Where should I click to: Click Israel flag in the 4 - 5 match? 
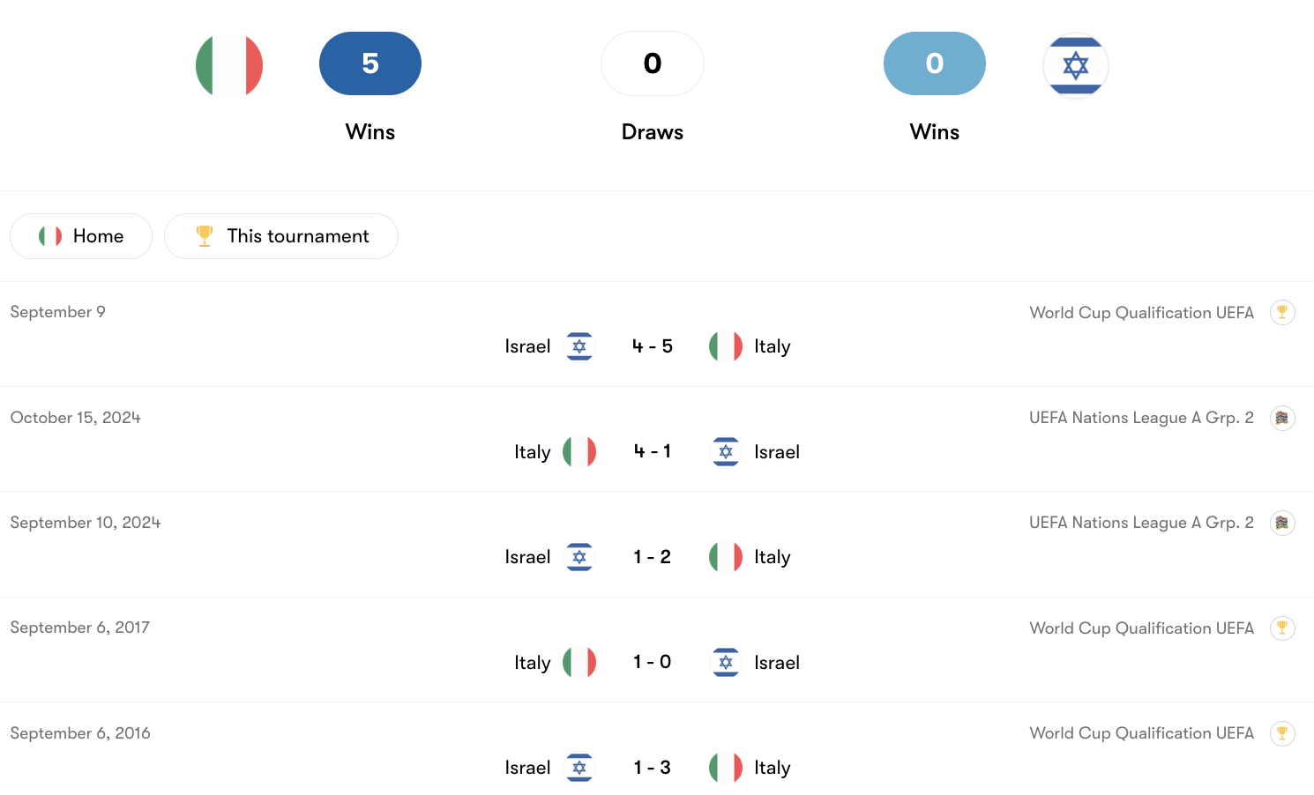point(579,346)
